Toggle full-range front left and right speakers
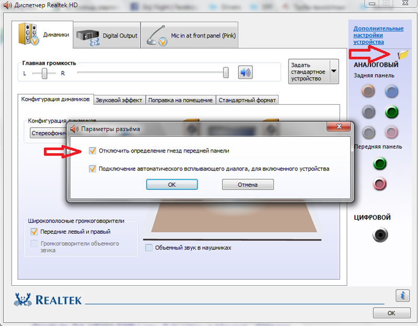Viewport: 418px width, 326px height. click(34, 232)
